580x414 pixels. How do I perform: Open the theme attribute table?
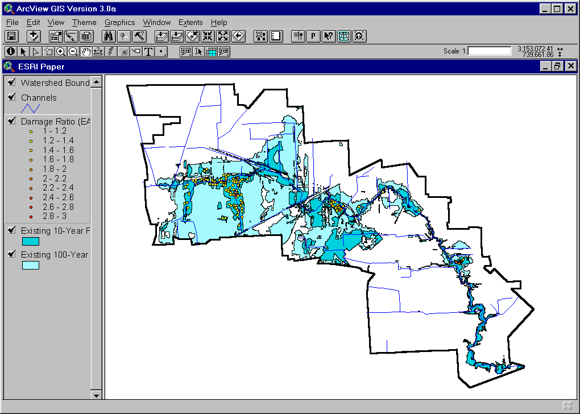tap(85, 36)
